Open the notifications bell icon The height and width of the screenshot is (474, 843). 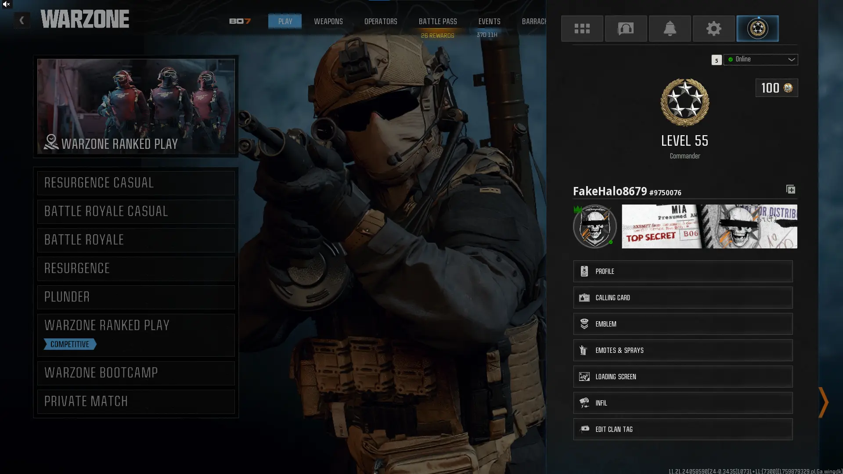click(670, 29)
